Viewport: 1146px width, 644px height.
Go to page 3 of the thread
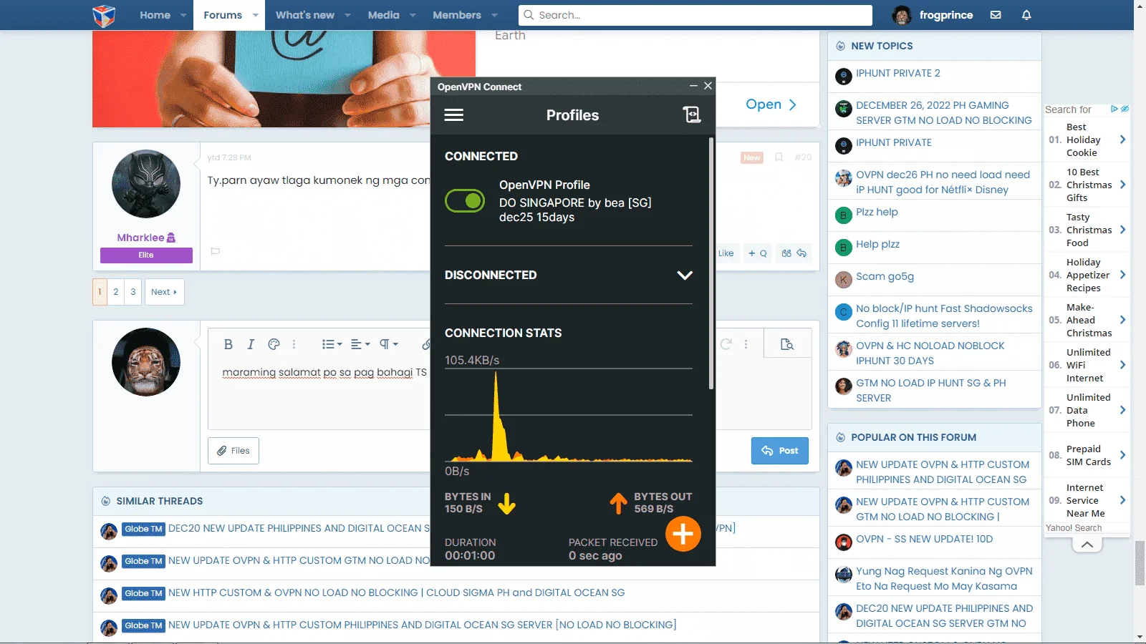(x=133, y=292)
